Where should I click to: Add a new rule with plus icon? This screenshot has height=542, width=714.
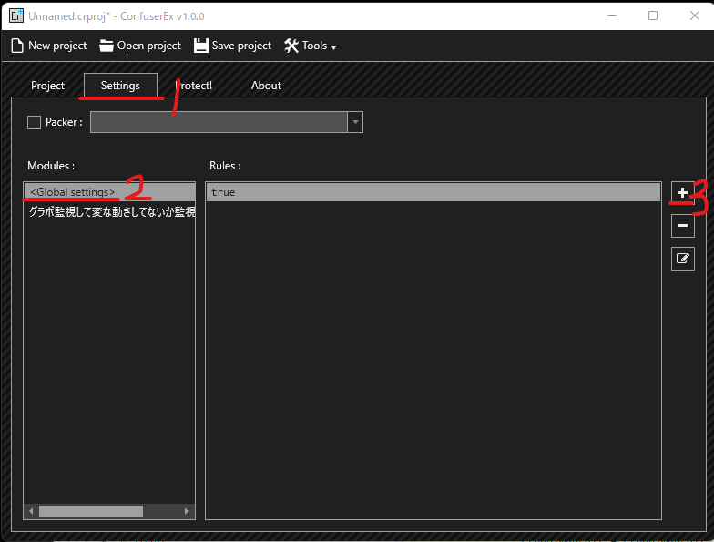click(x=683, y=193)
